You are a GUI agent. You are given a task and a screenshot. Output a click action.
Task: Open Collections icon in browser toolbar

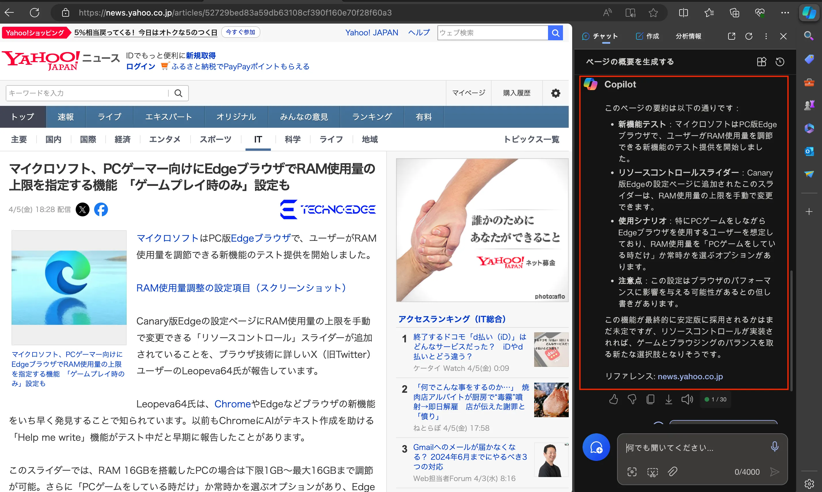[x=735, y=13]
